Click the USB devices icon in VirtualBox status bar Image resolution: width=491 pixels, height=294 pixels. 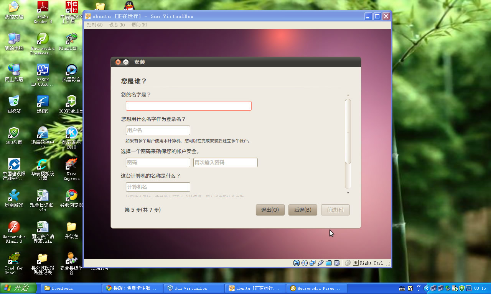321,263
